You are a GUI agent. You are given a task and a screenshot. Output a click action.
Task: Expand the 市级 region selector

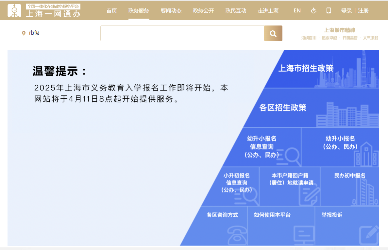34,33
